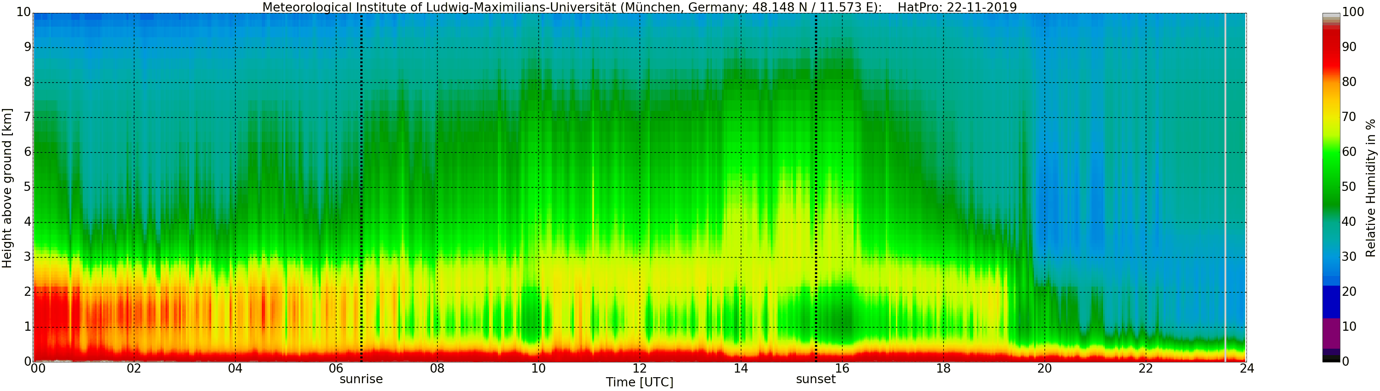Click time-axis tick label "24"
This screenshot has width=1380, height=391.
pyautogui.click(x=1247, y=368)
